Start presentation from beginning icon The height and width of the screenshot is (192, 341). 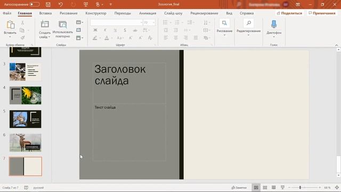pyautogui.click(x=86, y=4)
